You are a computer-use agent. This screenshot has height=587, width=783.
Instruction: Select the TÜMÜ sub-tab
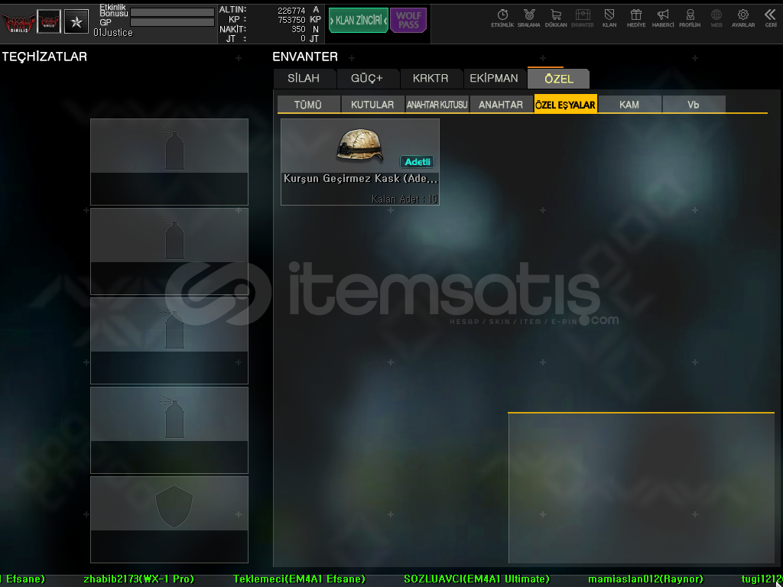click(x=308, y=104)
